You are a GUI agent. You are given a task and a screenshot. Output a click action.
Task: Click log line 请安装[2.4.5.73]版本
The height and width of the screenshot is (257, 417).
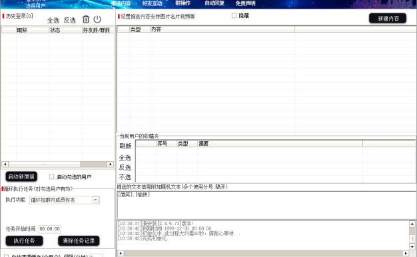point(156,224)
